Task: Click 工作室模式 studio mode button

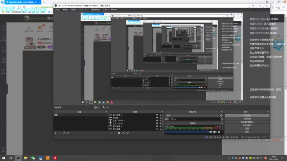Action: point(247,125)
